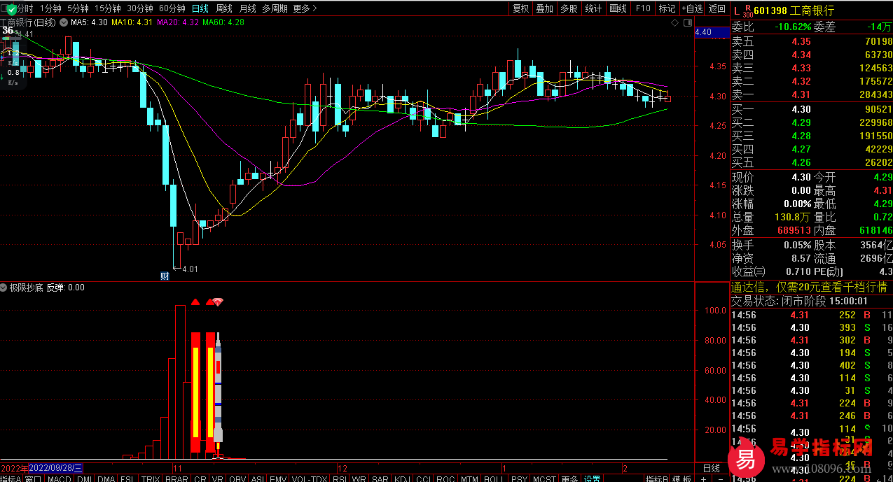
Task: Open F10 company info
Action: point(642,8)
